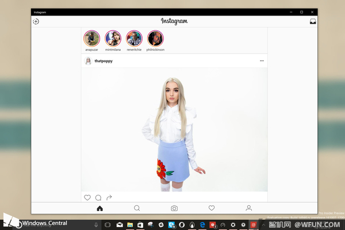Click the Instagram taskbar icon

tap(253, 225)
